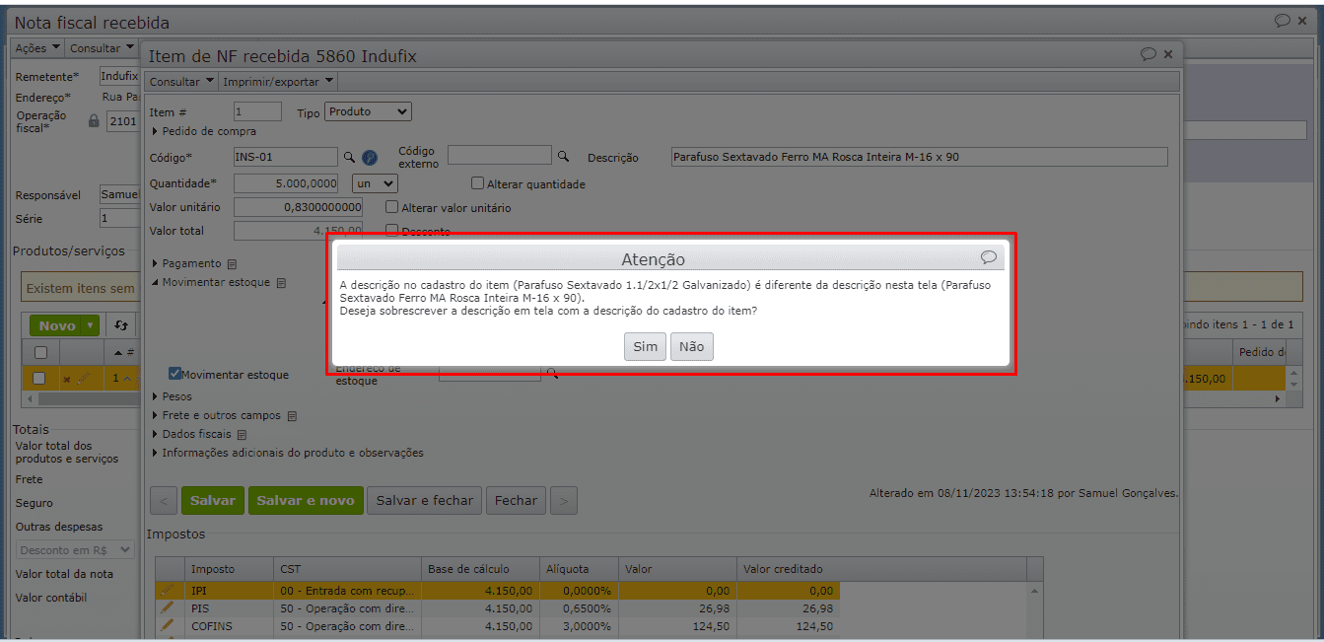Expand Informações adicionais do produto e observações
The width and height of the screenshot is (1324, 642).
tap(287, 454)
